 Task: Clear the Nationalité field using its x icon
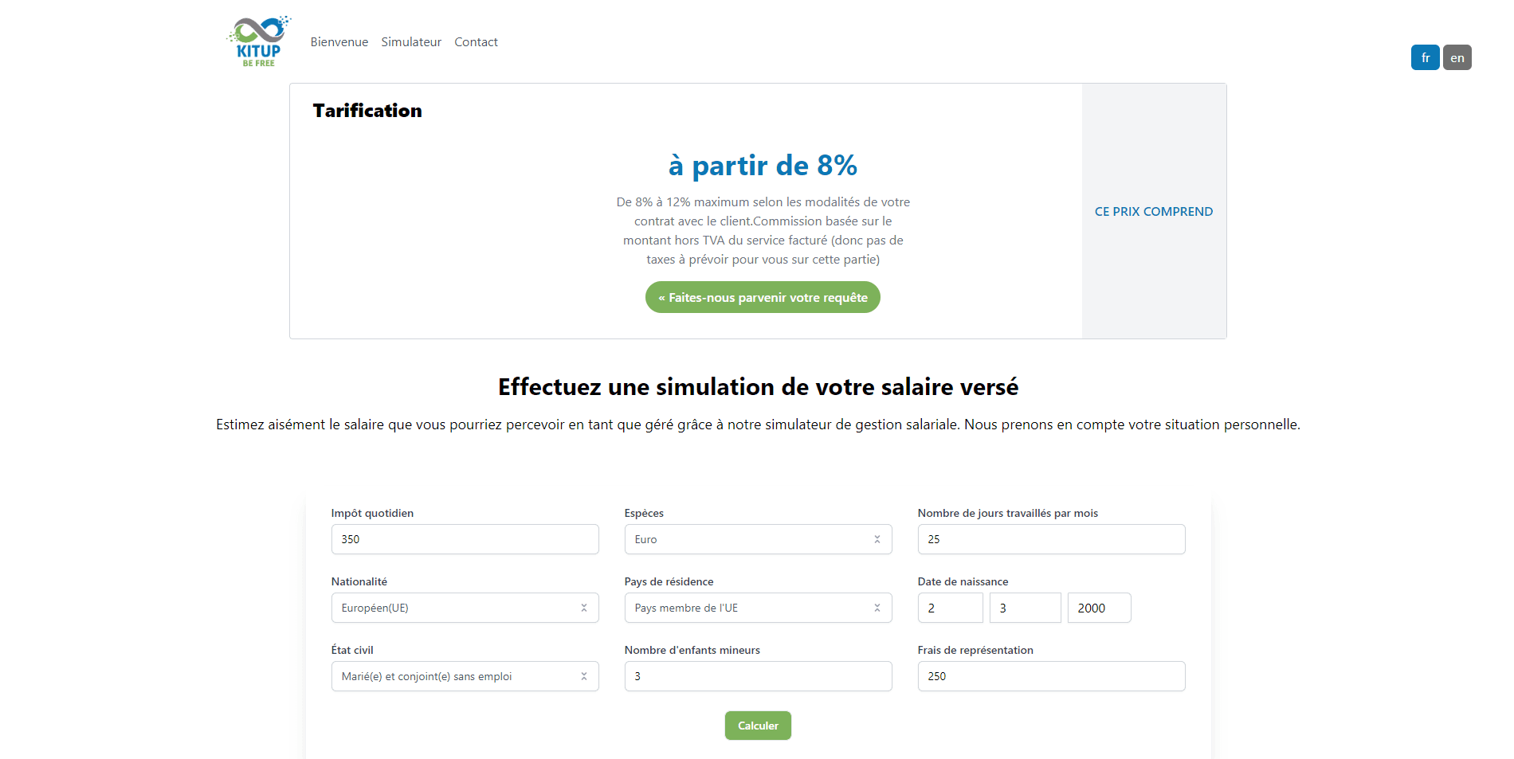[x=584, y=608]
